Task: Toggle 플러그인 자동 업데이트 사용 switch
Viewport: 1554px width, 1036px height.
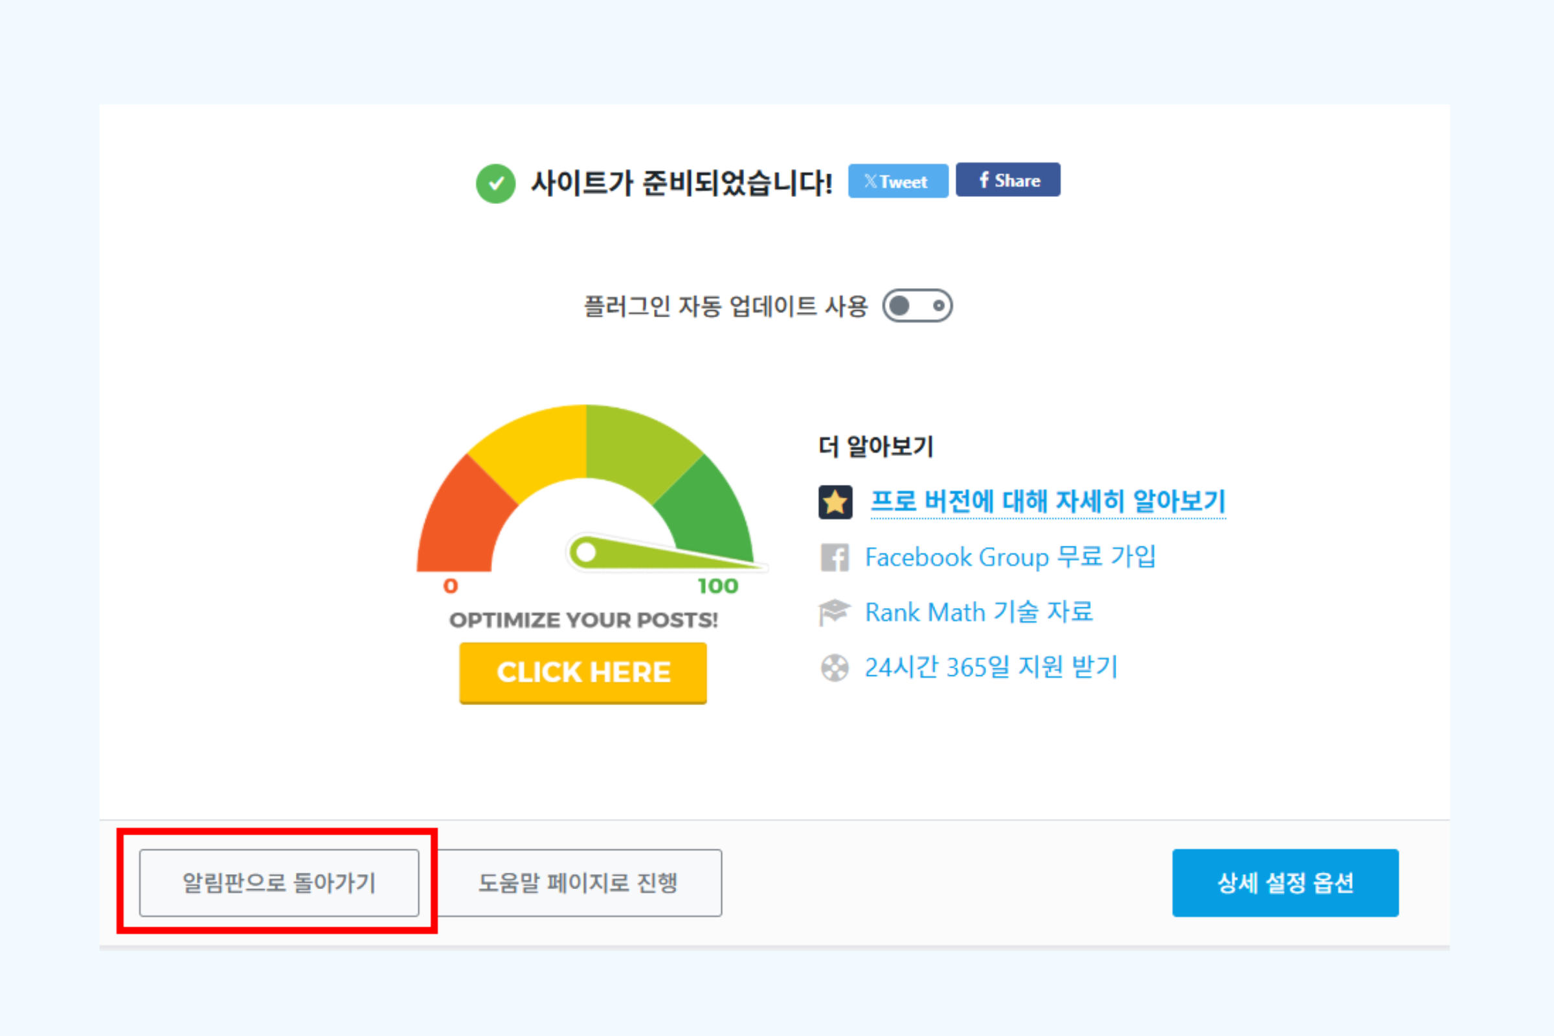Action: click(x=917, y=305)
